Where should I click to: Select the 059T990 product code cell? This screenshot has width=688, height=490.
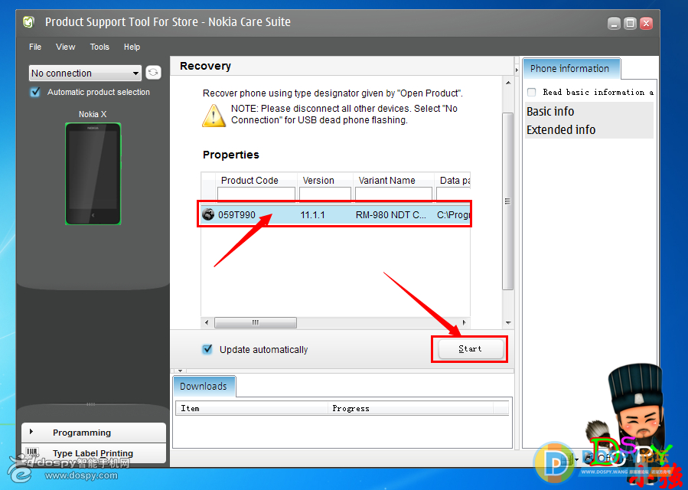pos(237,214)
